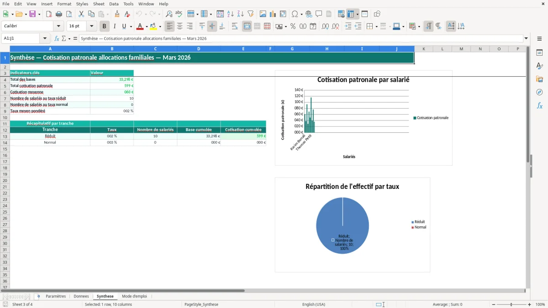Expand the Freeze Rows and Columns dropdown arrow
The width and height of the screenshot is (548, 308).
tap(358, 14)
